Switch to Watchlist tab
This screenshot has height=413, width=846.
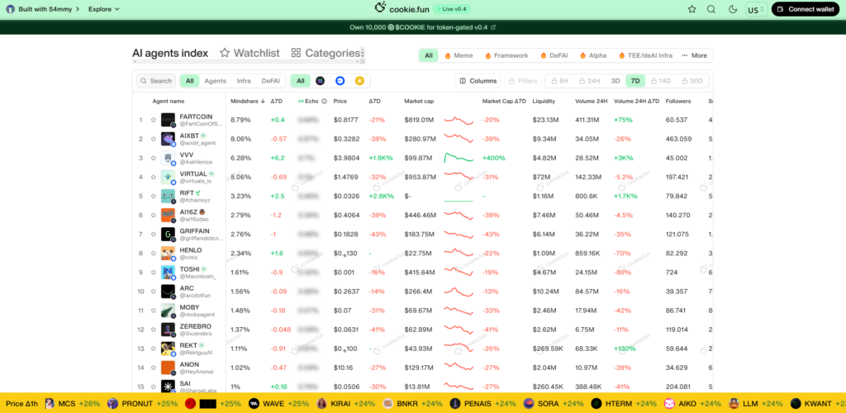click(x=250, y=53)
